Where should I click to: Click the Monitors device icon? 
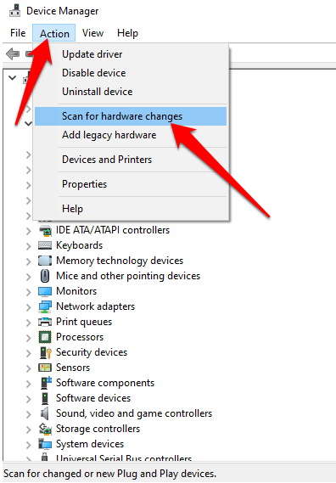point(45,291)
